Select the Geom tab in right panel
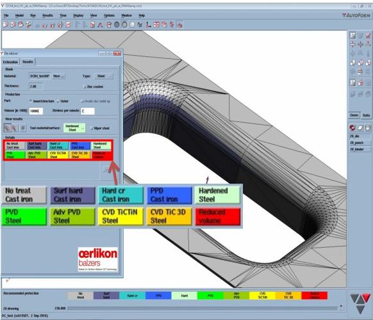Screen dimensions: 373x320 [x=354, y=115]
